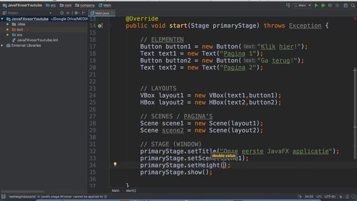Expand the src folder arrow
The image size is (357, 201).
8,35
